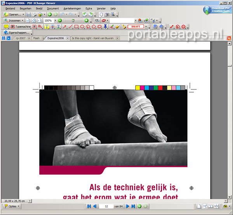
Task: Expand the Inzoomen tool dropdown arrow
Action: (x=23, y=20)
